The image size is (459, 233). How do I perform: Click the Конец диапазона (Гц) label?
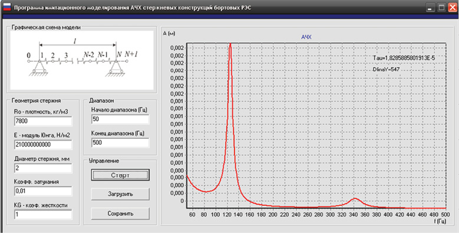pos(118,134)
